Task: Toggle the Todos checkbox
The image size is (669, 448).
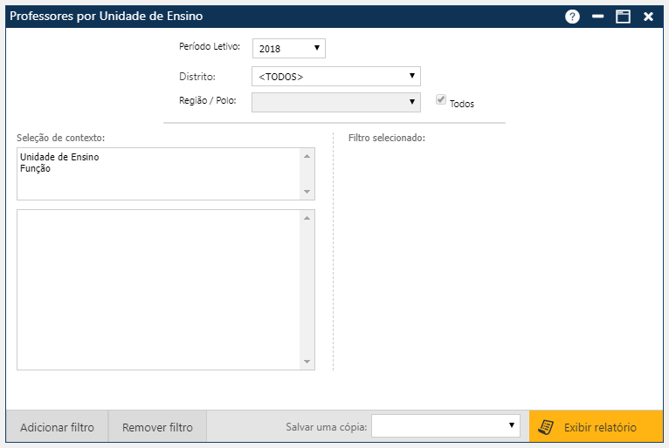Action: click(441, 100)
